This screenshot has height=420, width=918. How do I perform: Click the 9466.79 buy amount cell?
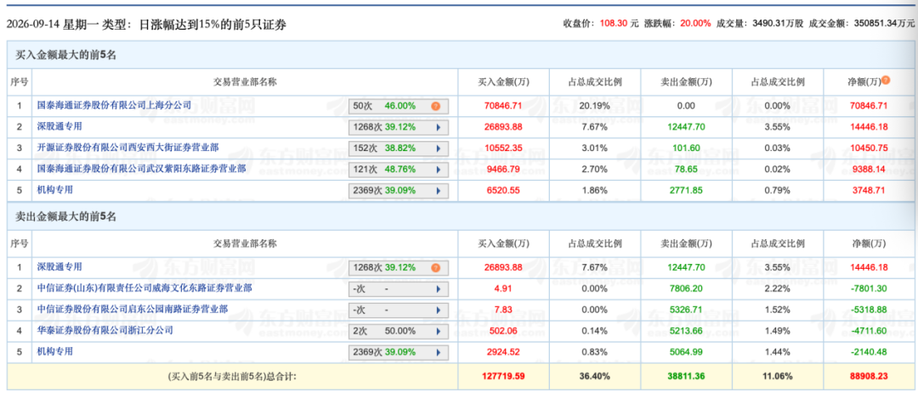pyautogui.click(x=503, y=169)
